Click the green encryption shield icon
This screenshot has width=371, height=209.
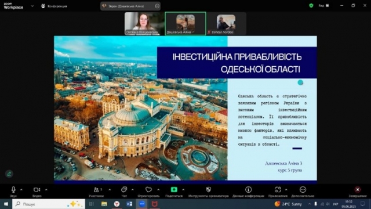tap(311, 5)
